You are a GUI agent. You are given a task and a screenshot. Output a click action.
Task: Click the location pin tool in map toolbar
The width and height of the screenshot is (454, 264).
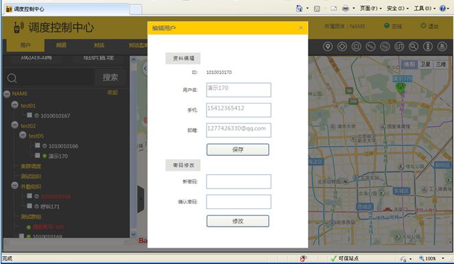point(328,47)
